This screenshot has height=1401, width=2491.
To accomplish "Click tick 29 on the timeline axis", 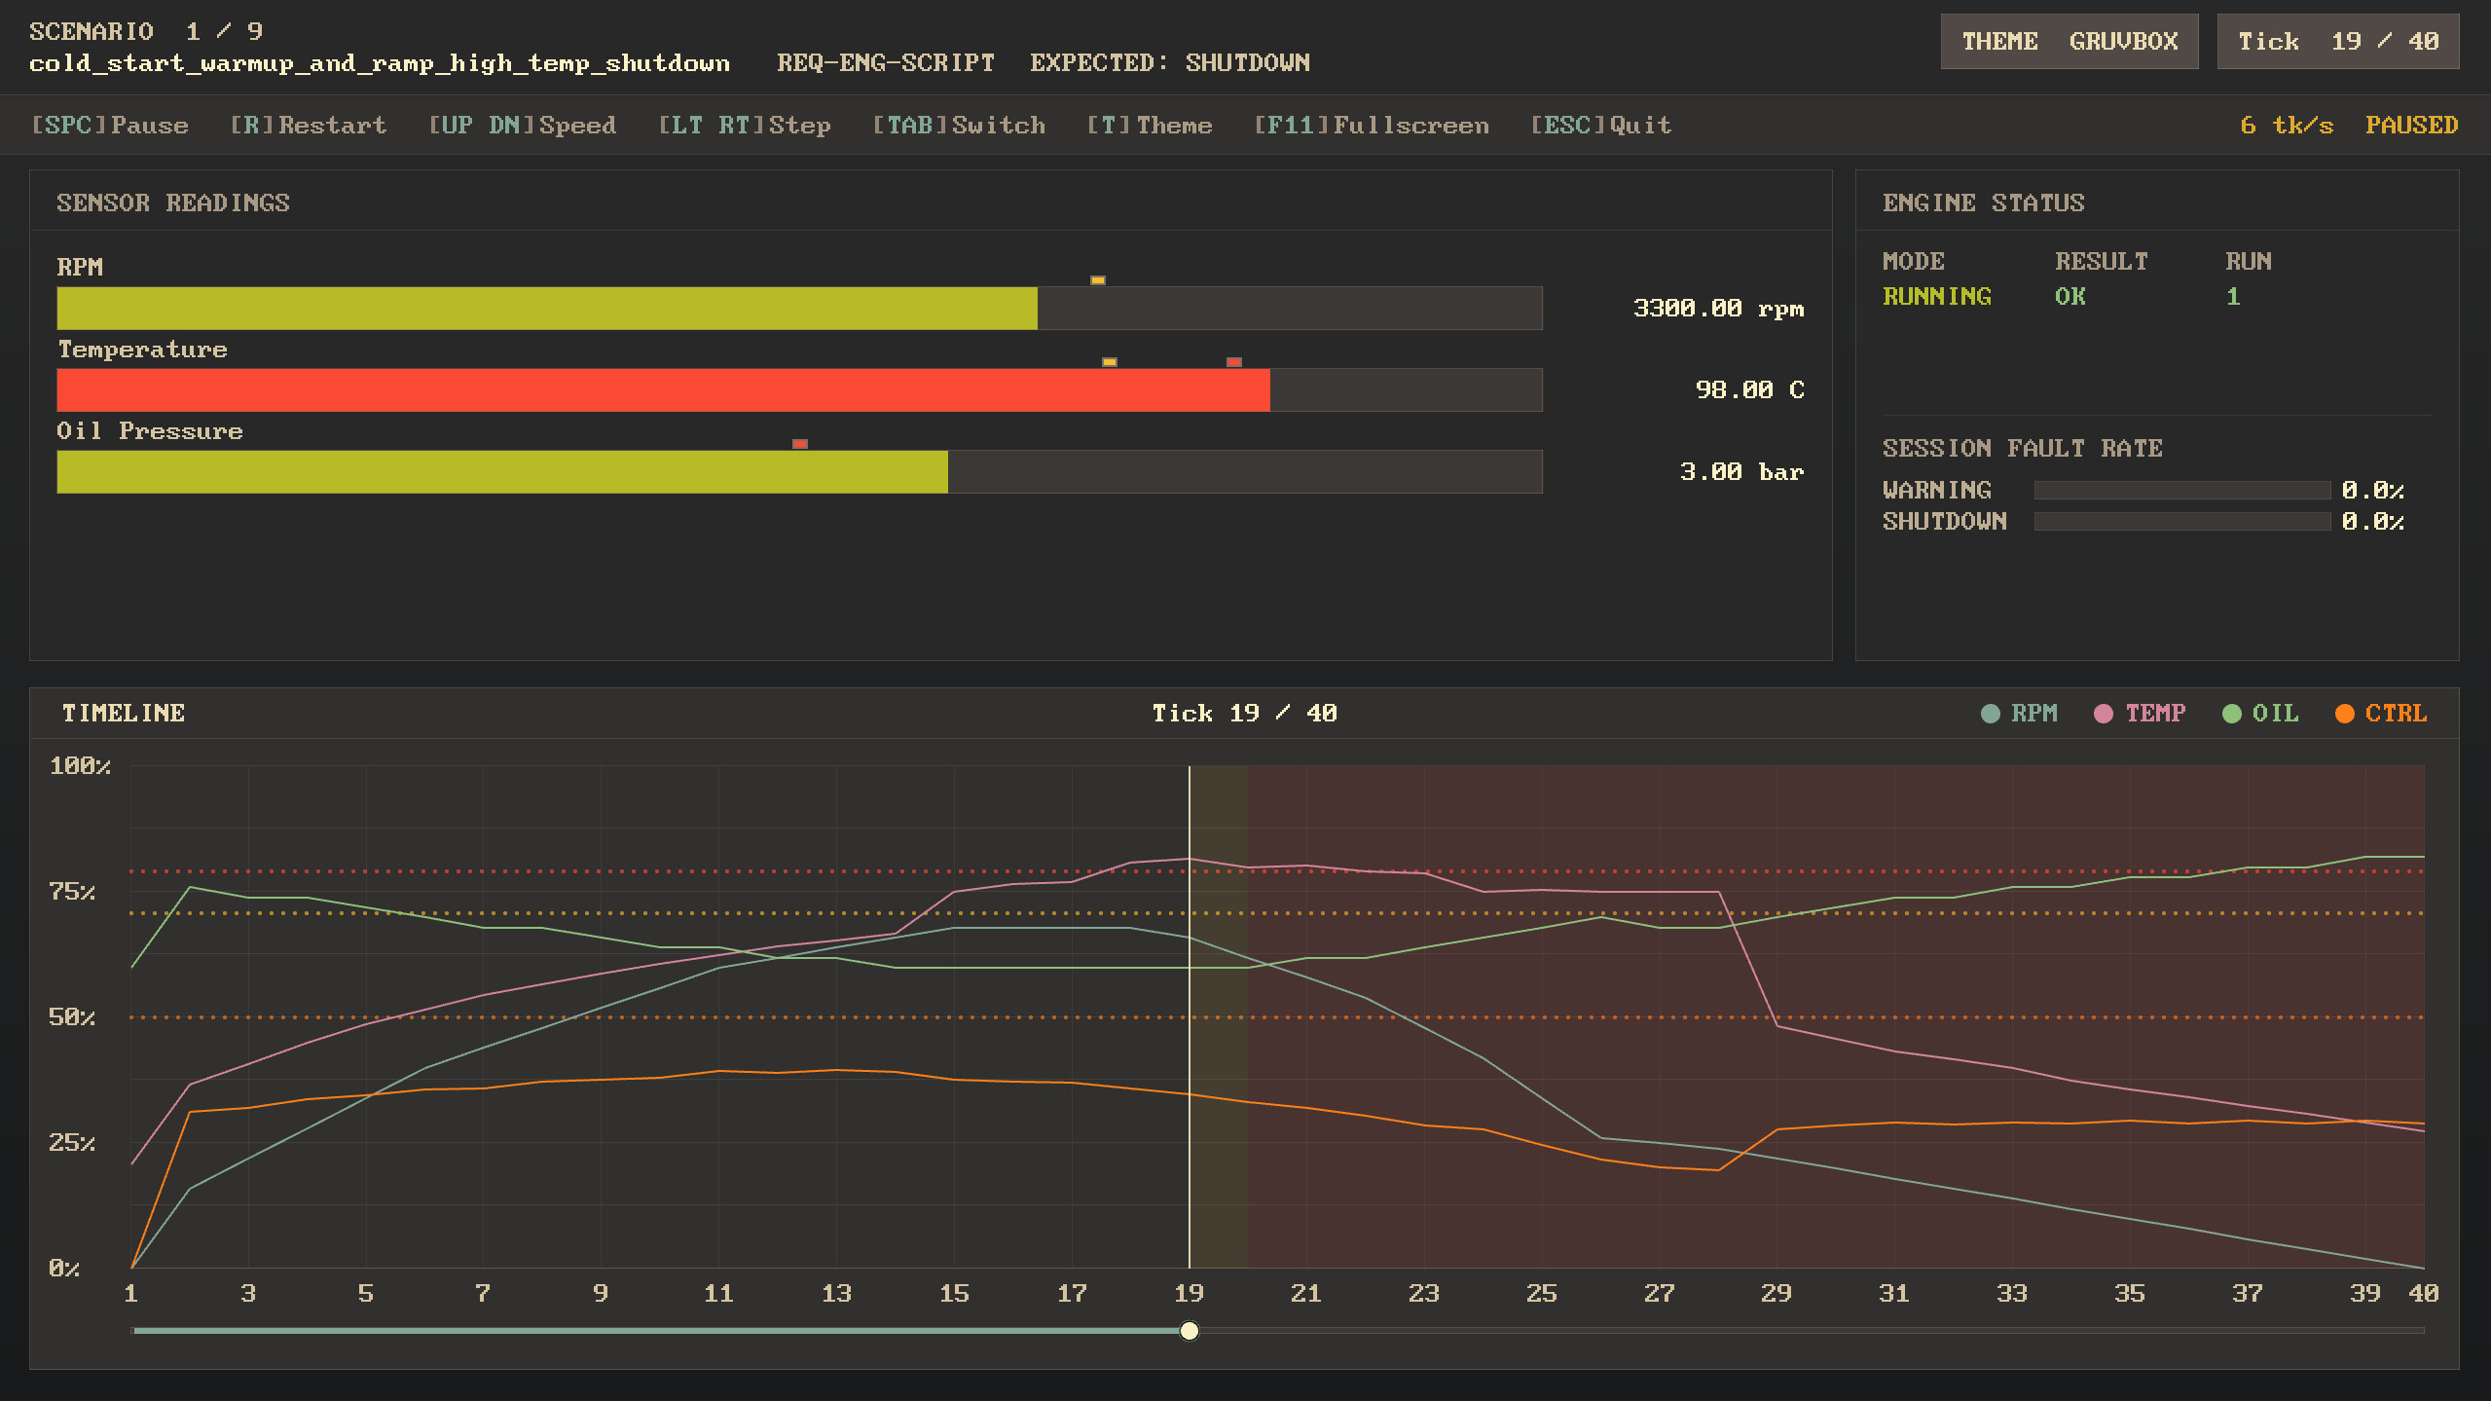I will 1776,1294.
